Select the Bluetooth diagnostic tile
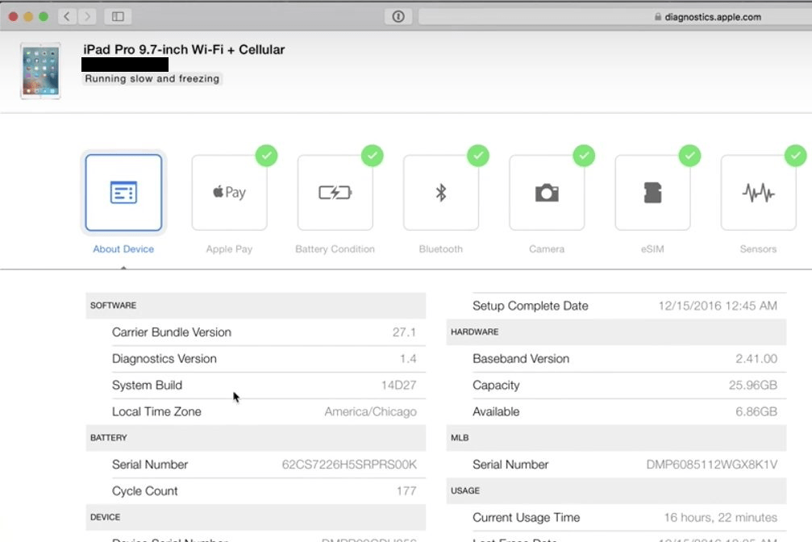 point(441,193)
